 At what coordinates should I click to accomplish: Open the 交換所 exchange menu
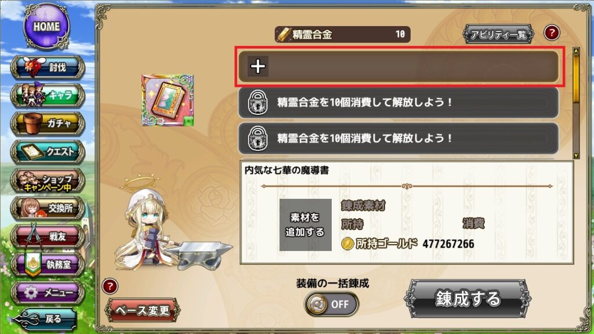point(48,208)
